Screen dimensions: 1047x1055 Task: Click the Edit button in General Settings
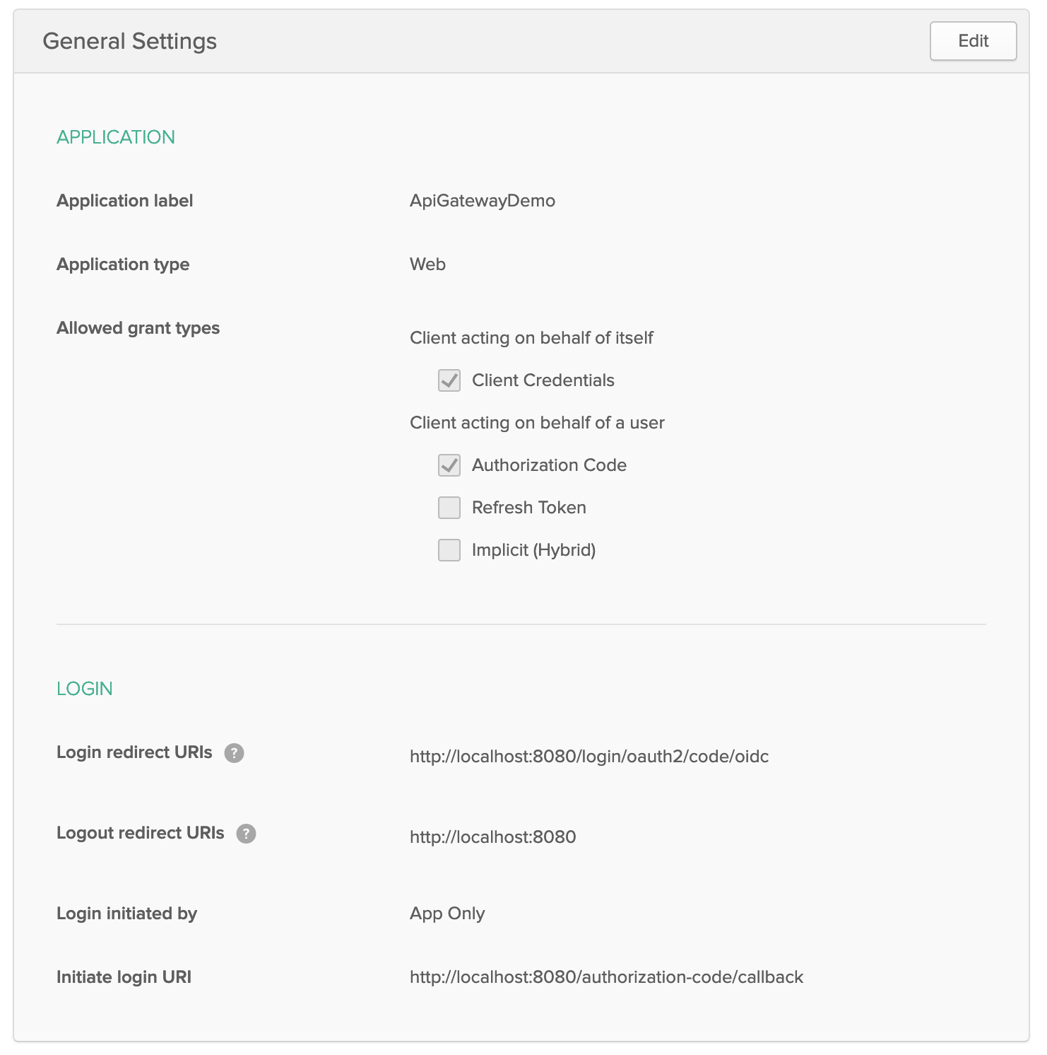973,41
